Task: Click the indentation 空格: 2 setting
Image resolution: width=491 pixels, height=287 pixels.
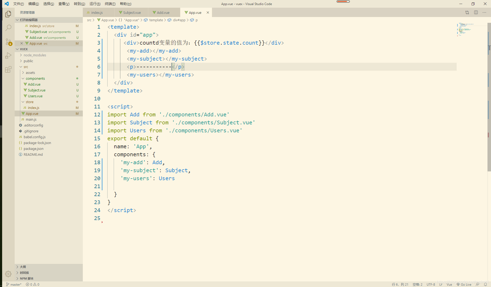Action: tap(417, 284)
